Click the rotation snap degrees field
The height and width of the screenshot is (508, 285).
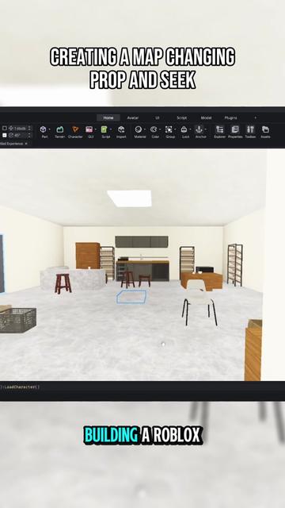(20, 135)
